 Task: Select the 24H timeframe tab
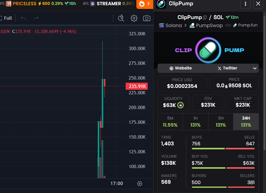[x=246, y=122]
